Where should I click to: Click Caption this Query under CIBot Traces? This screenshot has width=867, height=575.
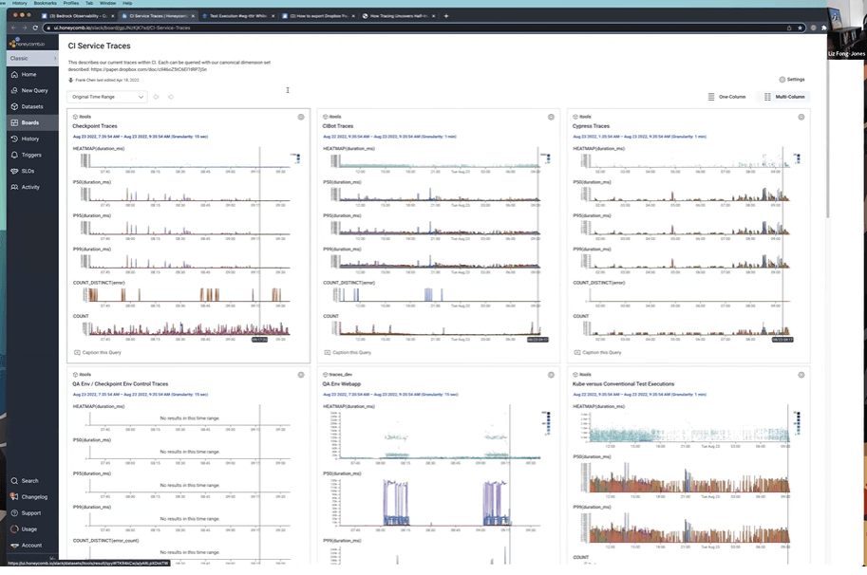(349, 352)
